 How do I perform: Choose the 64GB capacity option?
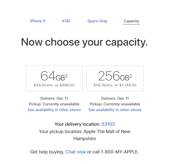(54, 78)
